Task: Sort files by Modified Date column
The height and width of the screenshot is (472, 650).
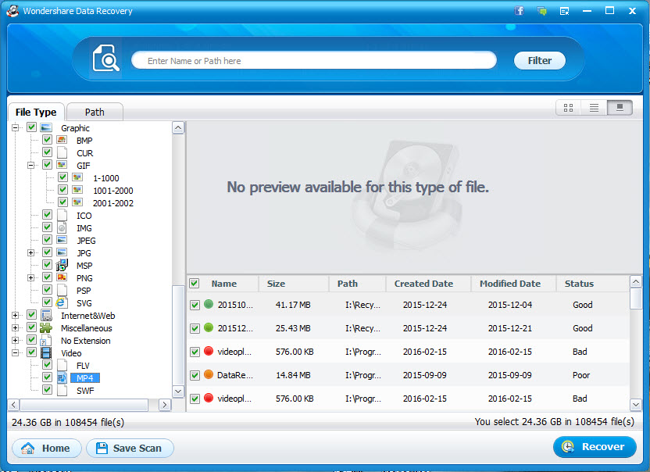Action: 513,284
